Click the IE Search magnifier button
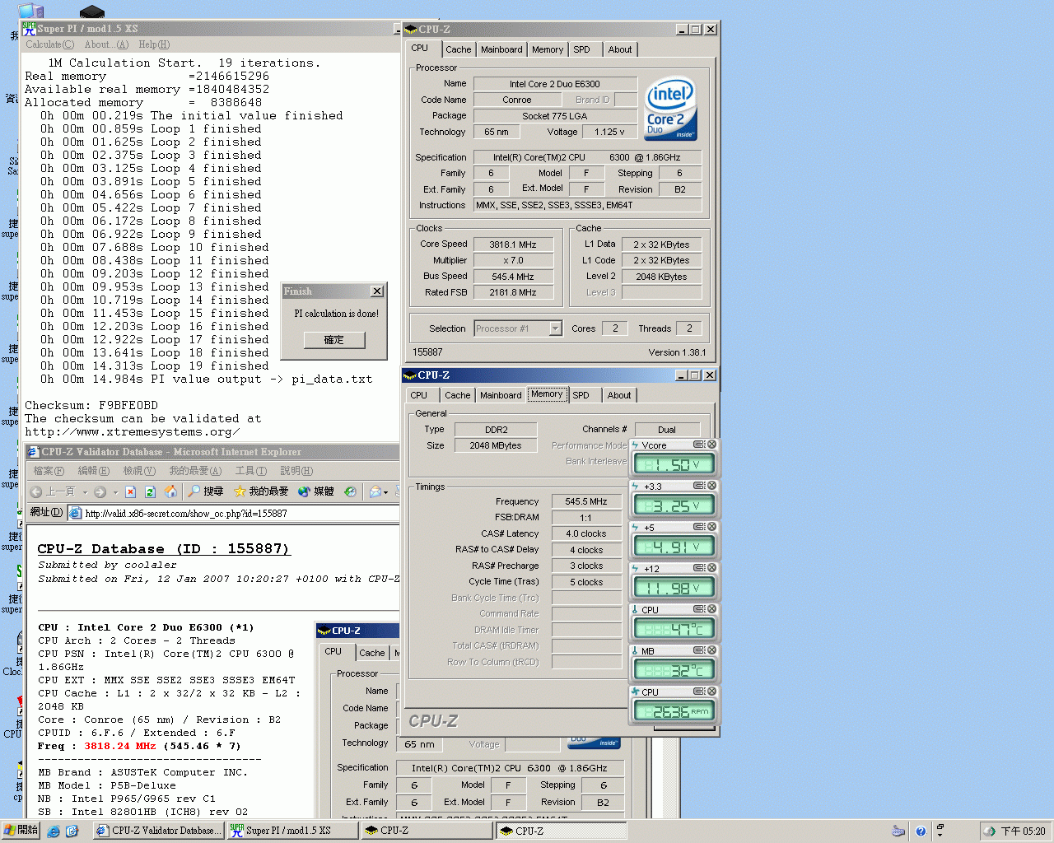The width and height of the screenshot is (1054, 843). click(x=205, y=491)
